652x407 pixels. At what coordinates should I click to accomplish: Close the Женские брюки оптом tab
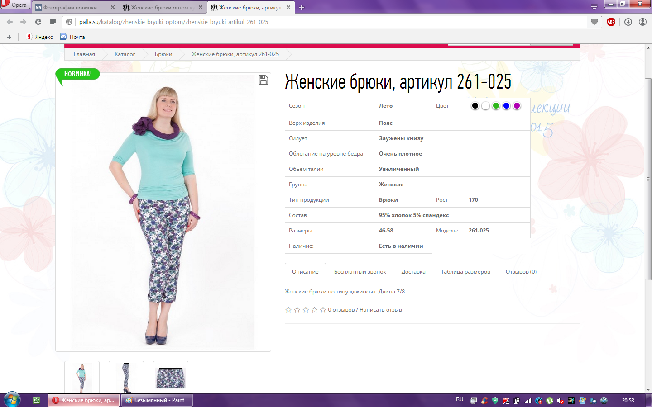point(200,7)
